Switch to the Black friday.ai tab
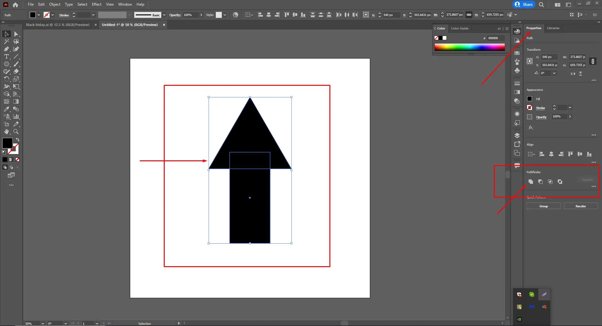This screenshot has width=602, height=326. (58, 25)
